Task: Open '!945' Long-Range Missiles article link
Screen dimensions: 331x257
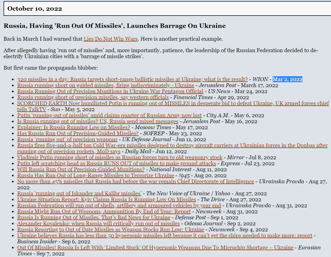Action: click(95, 175)
